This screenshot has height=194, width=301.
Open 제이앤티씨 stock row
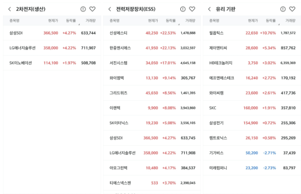[252, 48]
